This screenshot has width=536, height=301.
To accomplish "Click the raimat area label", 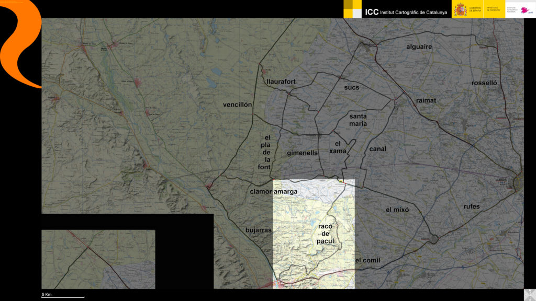I will [x=426, y=100].
